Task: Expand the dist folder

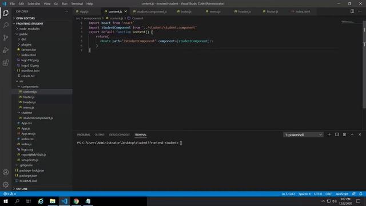Action: 24,39
